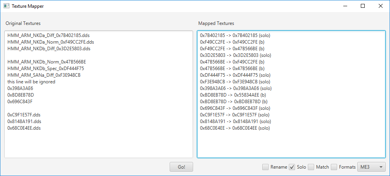The width and height of the screenshot is (390, 176).
Task: Minimize the Texture Mapper window
Action: coord(345,6)
